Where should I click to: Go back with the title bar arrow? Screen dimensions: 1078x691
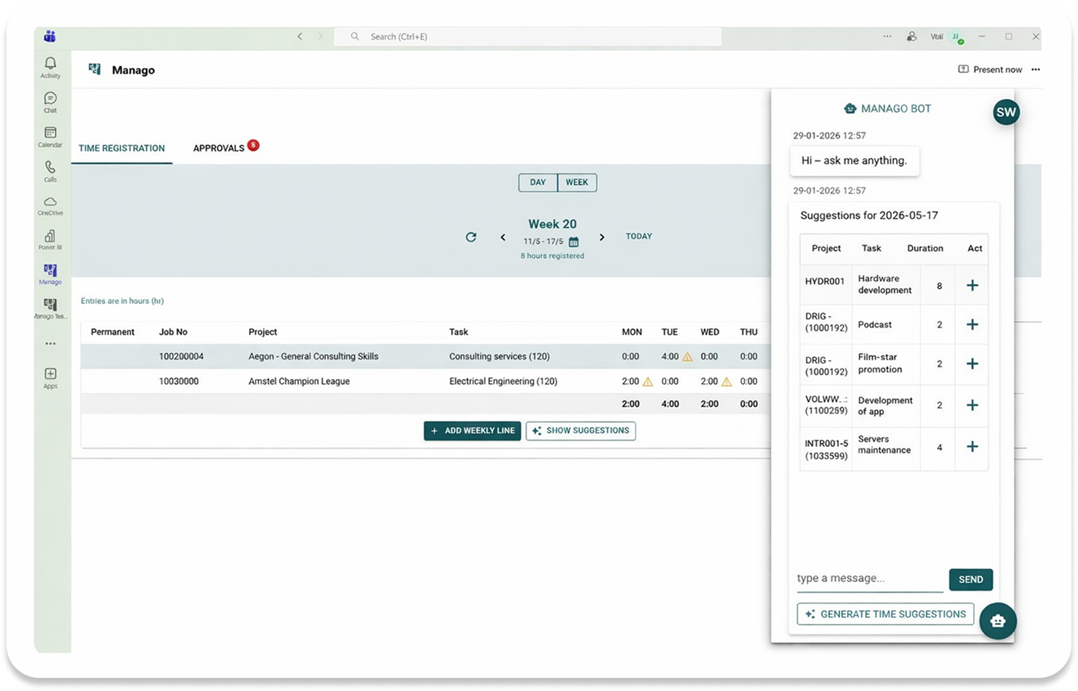300,36
